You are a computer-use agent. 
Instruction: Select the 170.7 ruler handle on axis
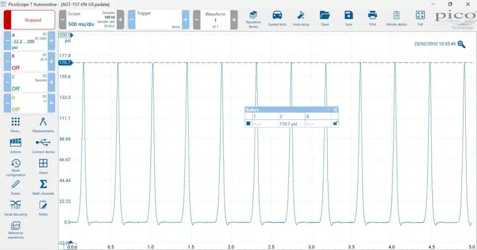pos(65,62)
